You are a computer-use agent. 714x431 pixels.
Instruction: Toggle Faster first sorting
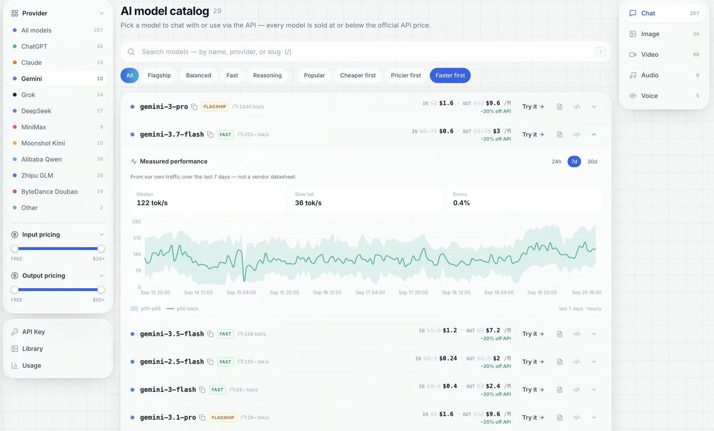click(x=450, y=75)
